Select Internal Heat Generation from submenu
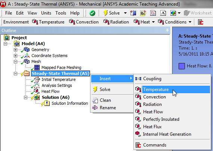 pos(172,134)
